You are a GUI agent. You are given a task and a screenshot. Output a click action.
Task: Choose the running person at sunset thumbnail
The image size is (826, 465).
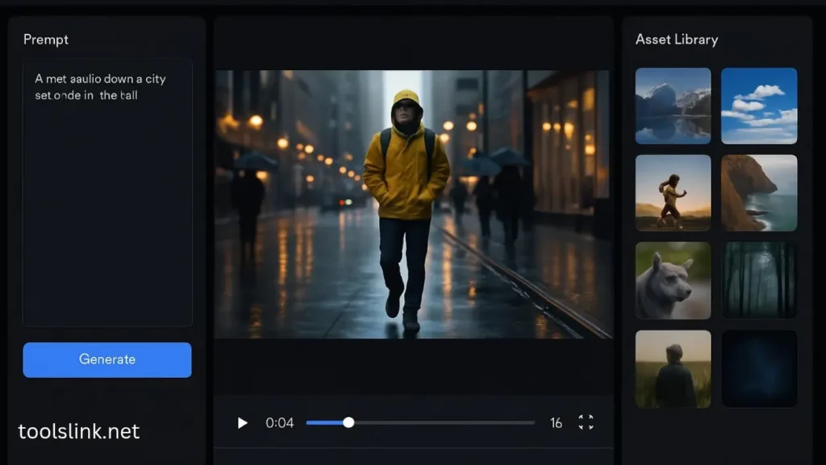(x=673, y=192)
